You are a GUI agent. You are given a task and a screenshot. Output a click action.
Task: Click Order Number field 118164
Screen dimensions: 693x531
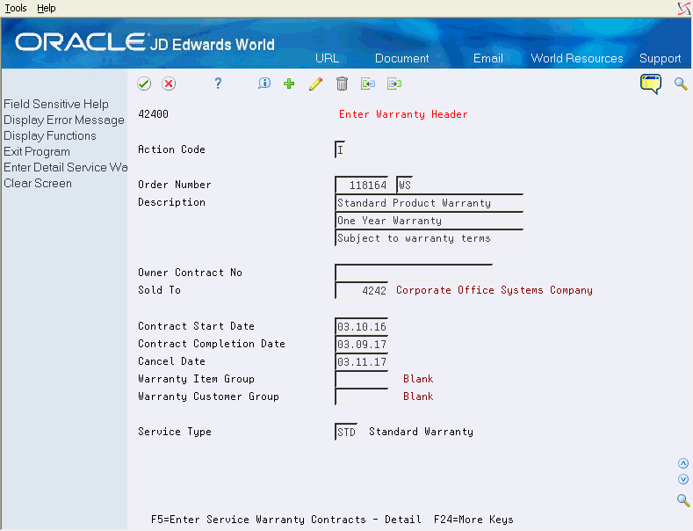click(x=362, y=185)
